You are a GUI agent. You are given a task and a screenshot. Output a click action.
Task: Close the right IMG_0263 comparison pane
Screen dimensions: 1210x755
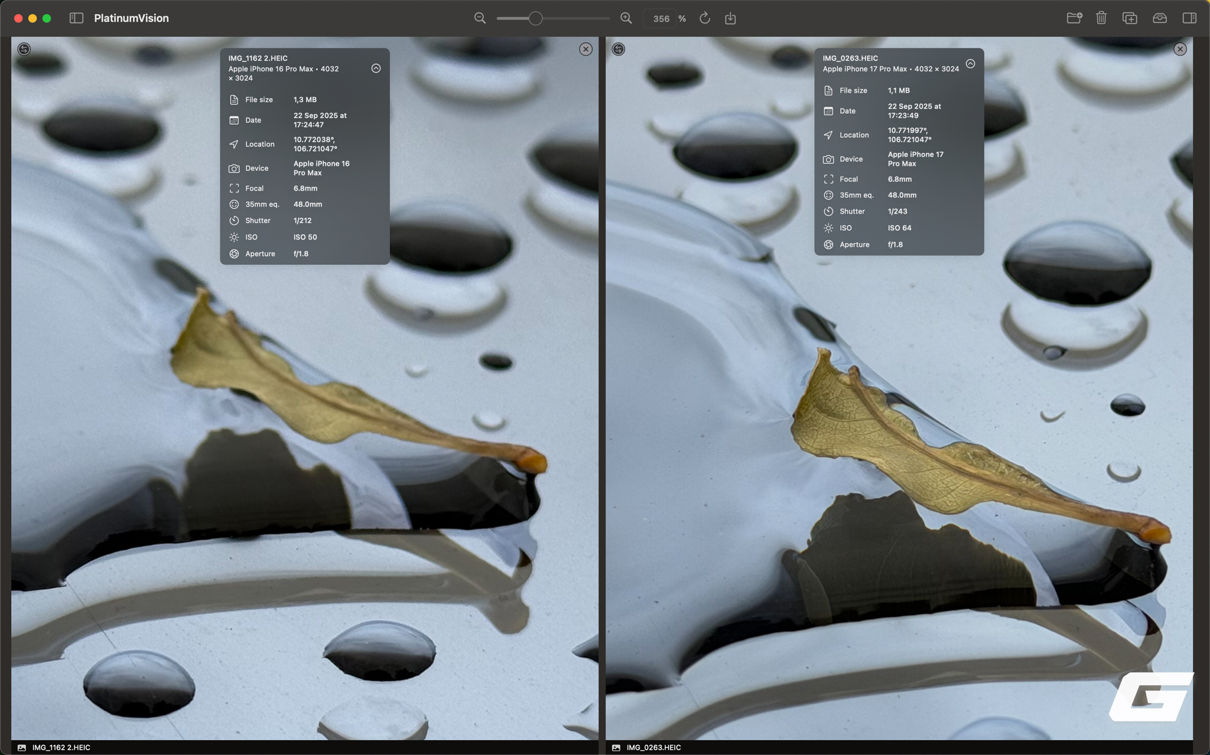point(1180,49)
